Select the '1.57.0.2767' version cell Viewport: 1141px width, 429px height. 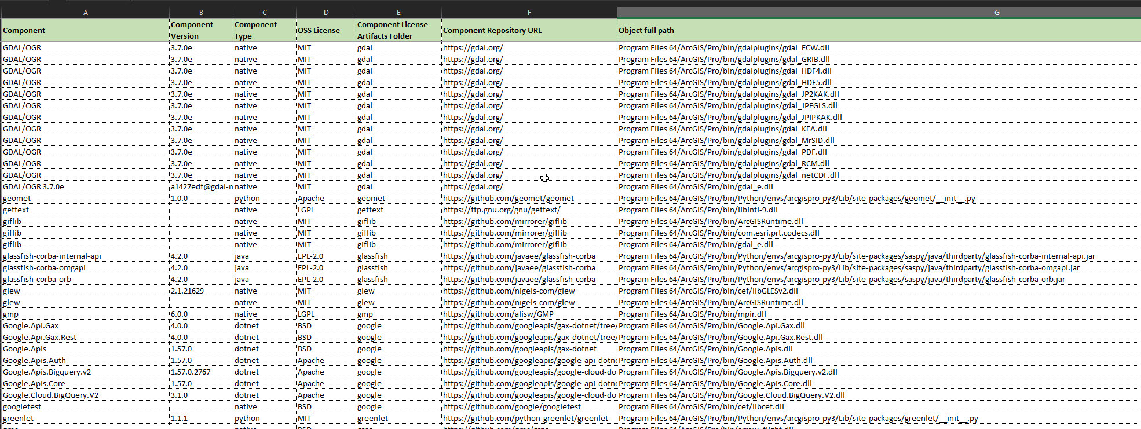[201, 372]
